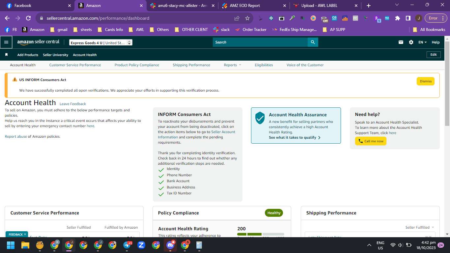The height and width of the screenshot is (253, 450).
Task: Open the EN language dropdown
Action: 422,42
